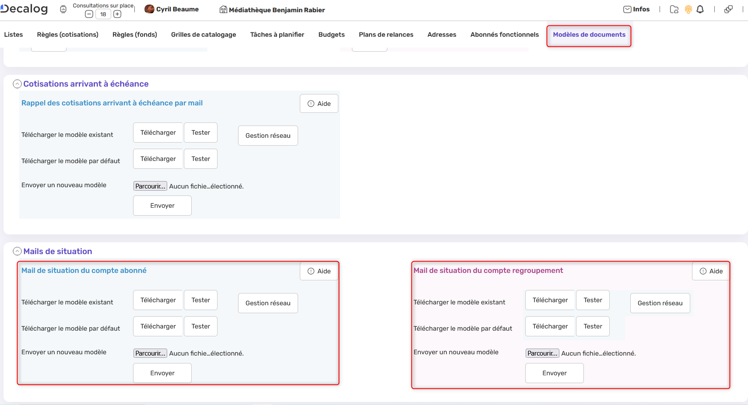The image size is (748, 405).
Task: Click the consultations statistics watch icon
Action: click(63, 9)
